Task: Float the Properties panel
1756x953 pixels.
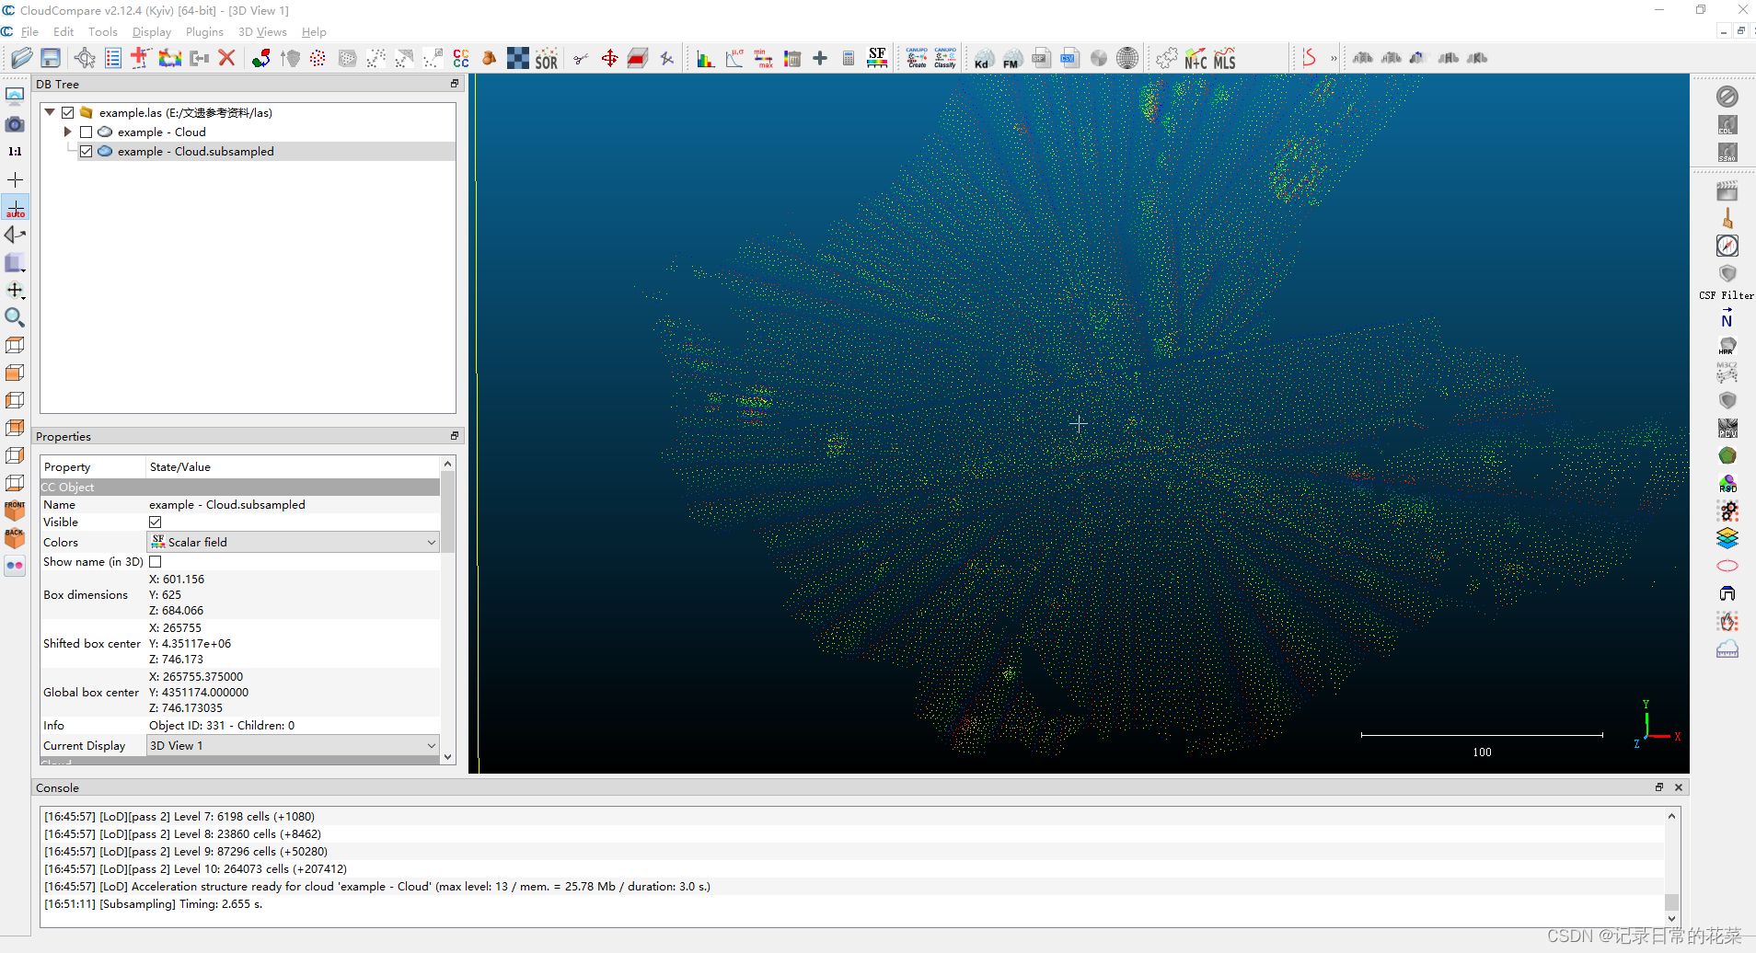Action: pyautogui.click(x=454, y=436)
